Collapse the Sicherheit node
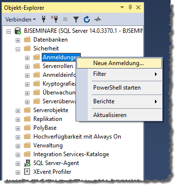 coord(18,49)
